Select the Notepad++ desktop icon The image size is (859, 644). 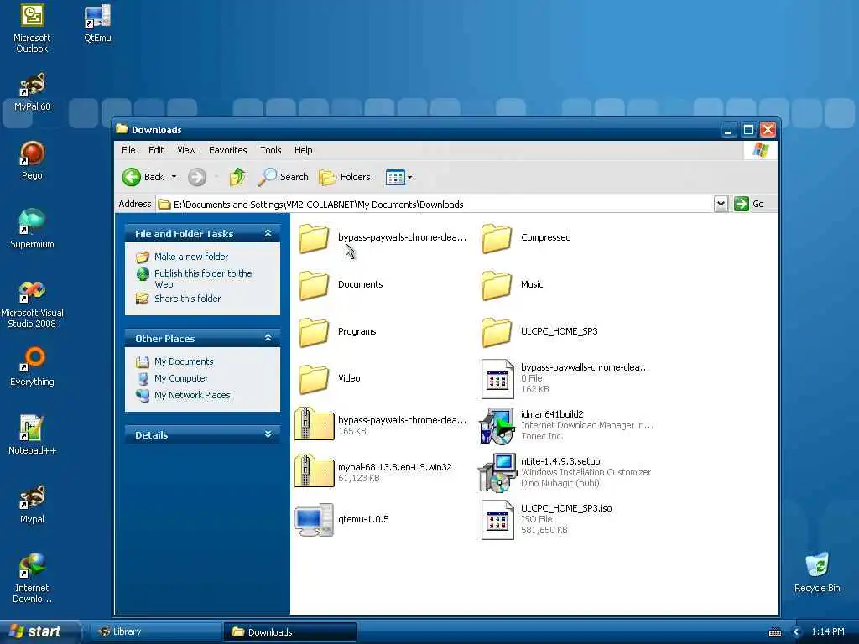click(x=32, y=435)
